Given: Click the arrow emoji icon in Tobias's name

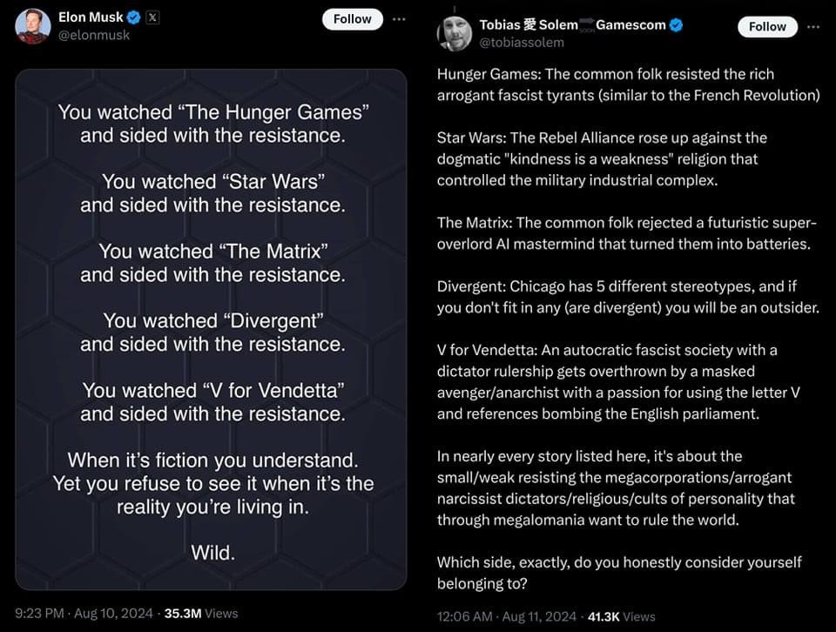Looking at the screenshot, I should pos(587,24).
